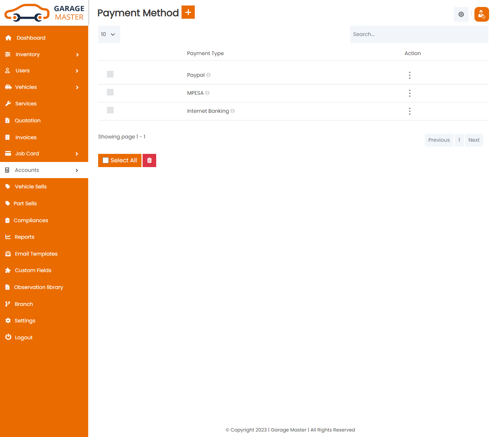Viewport: 502px width, 437px height.
Task: Click the Branch icon in the sidebar
Action: [8, 304]
